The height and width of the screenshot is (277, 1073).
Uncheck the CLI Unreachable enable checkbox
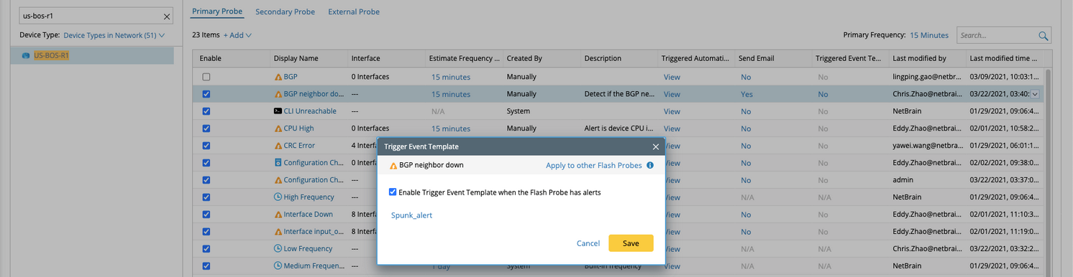tap(206, 111)
